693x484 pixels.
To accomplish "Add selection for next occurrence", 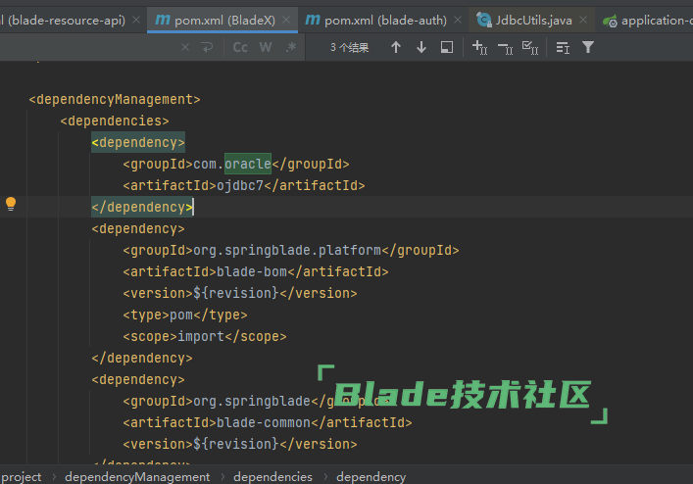I will 479,47.
